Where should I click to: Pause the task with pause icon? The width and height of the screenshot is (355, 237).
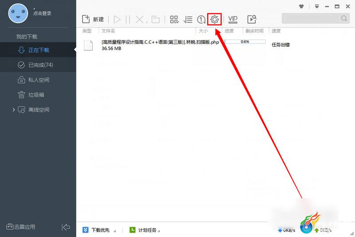pyautogui.click(x=128, y=20)
